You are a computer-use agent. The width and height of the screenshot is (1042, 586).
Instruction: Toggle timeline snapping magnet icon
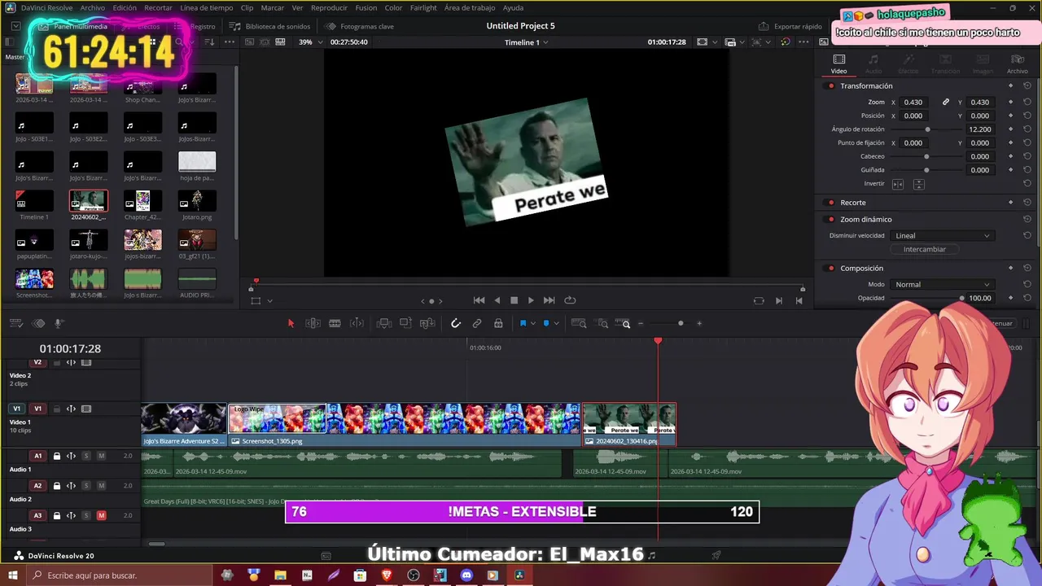point(456,323)
